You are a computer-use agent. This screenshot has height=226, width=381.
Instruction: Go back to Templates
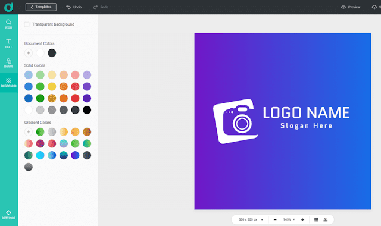(41, 7)
